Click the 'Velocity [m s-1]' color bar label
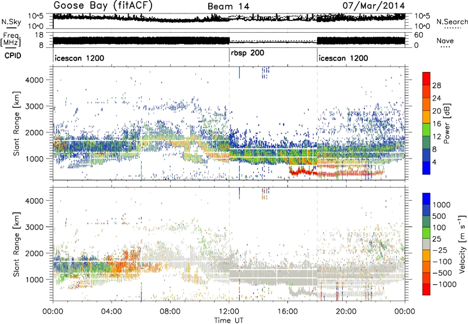 pyautogui.click(x=462, y=244)
